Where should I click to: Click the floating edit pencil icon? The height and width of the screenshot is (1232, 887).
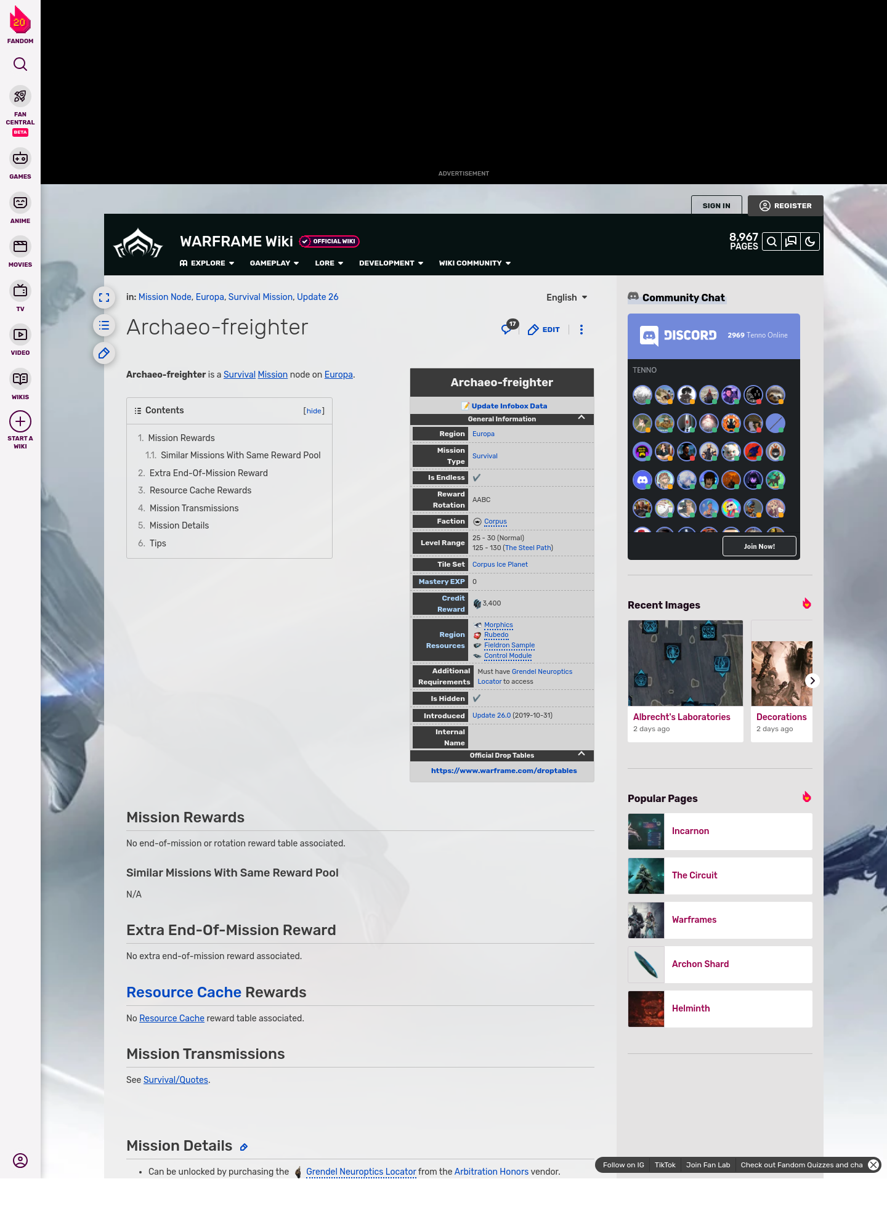104,353
